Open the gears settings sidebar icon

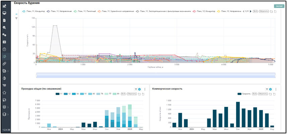(5, 35)
